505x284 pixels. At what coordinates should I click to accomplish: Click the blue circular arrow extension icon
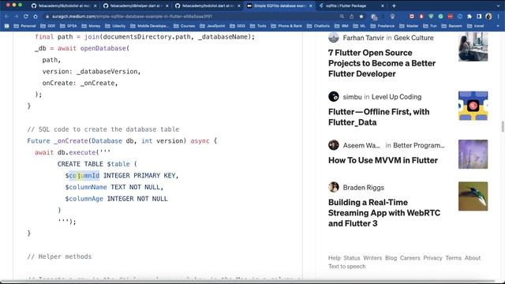459,17
